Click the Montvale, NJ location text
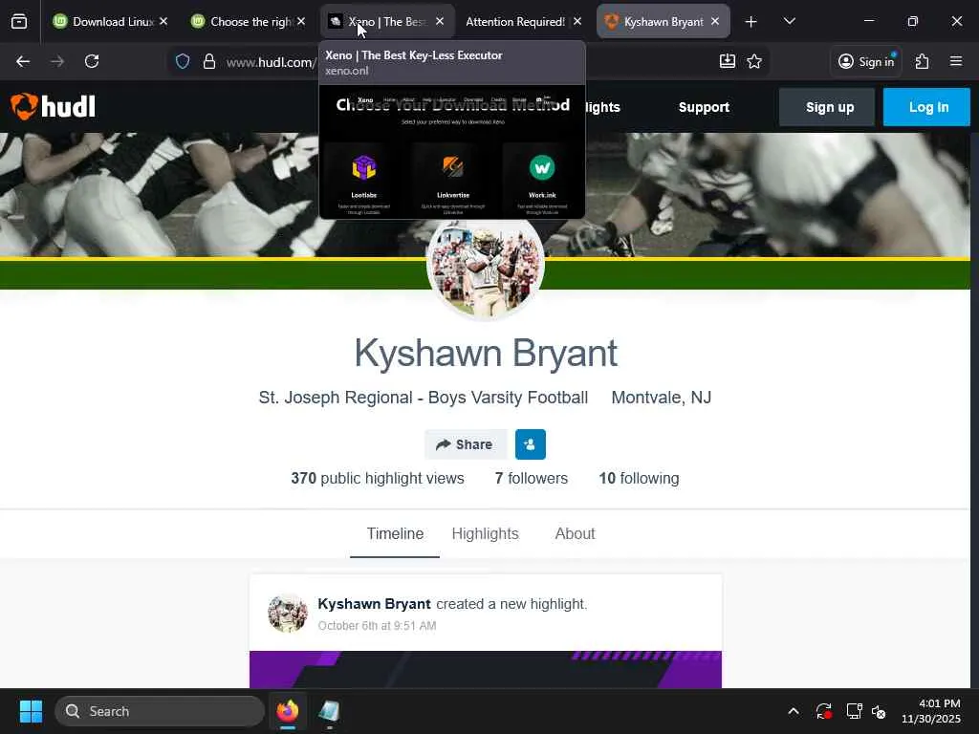Image resolution: width=979 pixels, height=734 pixels. pyautogui.click(x=662, y=398)
